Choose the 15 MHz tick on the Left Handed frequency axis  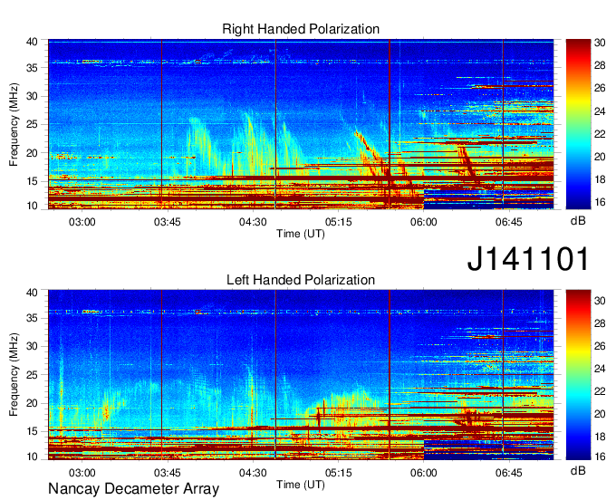(32, 431)
